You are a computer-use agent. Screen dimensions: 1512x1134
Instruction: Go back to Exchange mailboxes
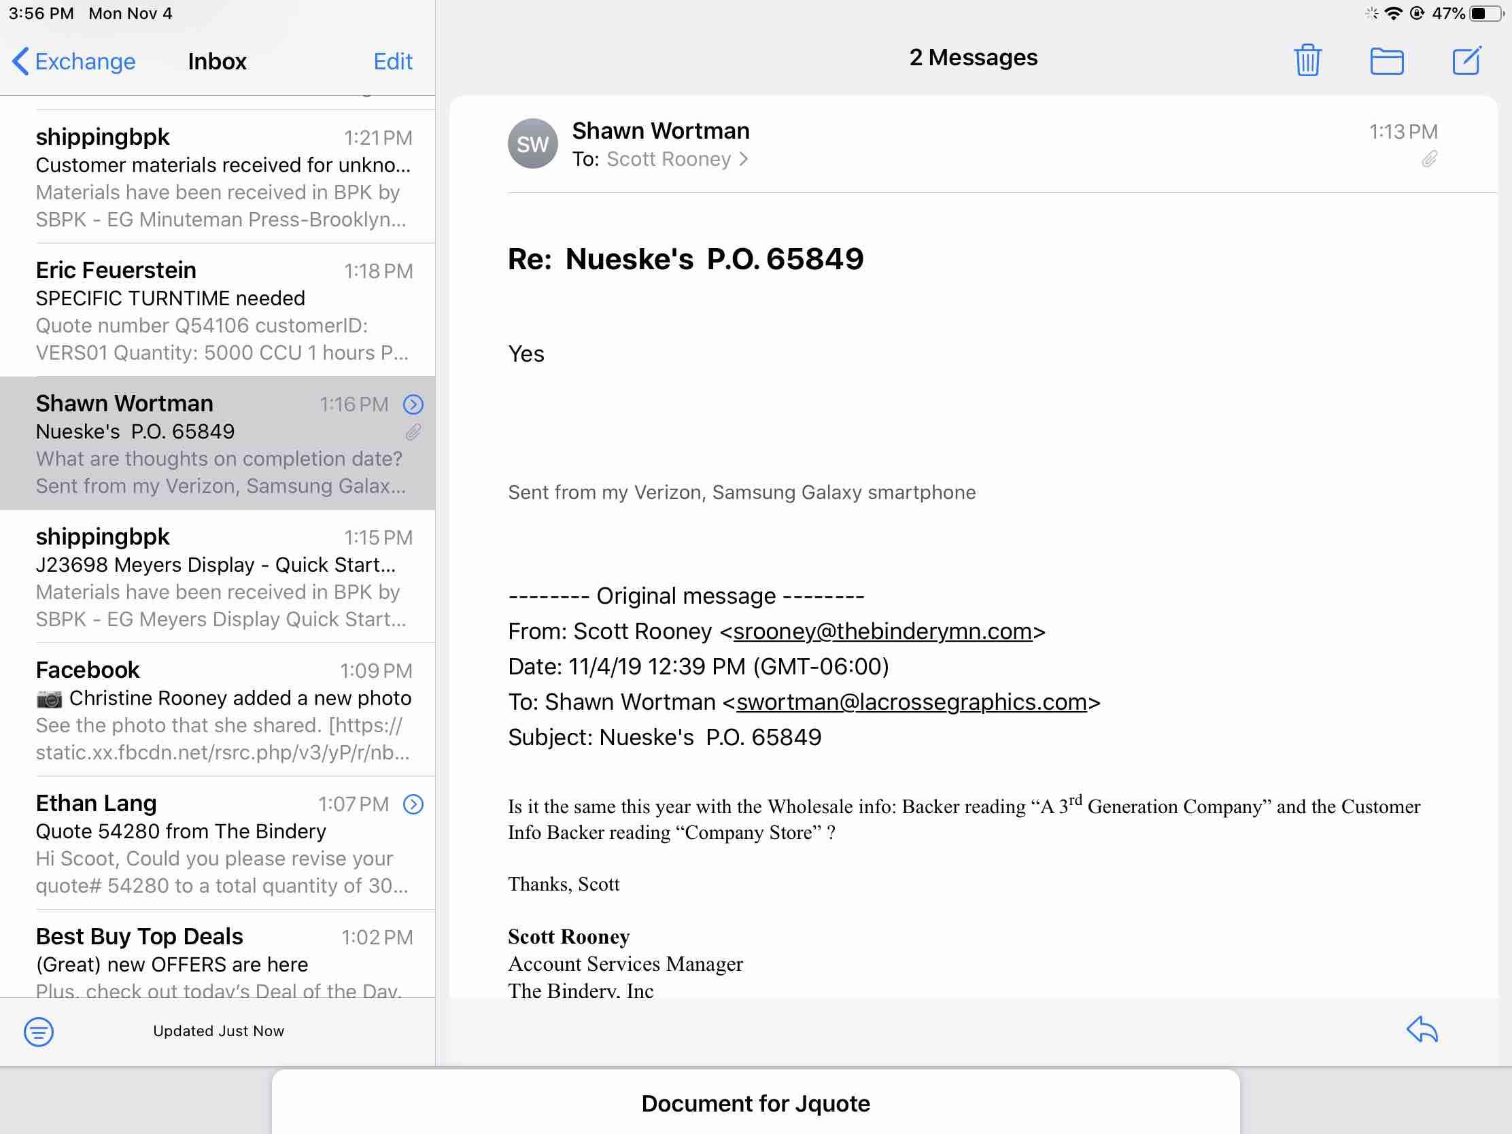[74, 61]
